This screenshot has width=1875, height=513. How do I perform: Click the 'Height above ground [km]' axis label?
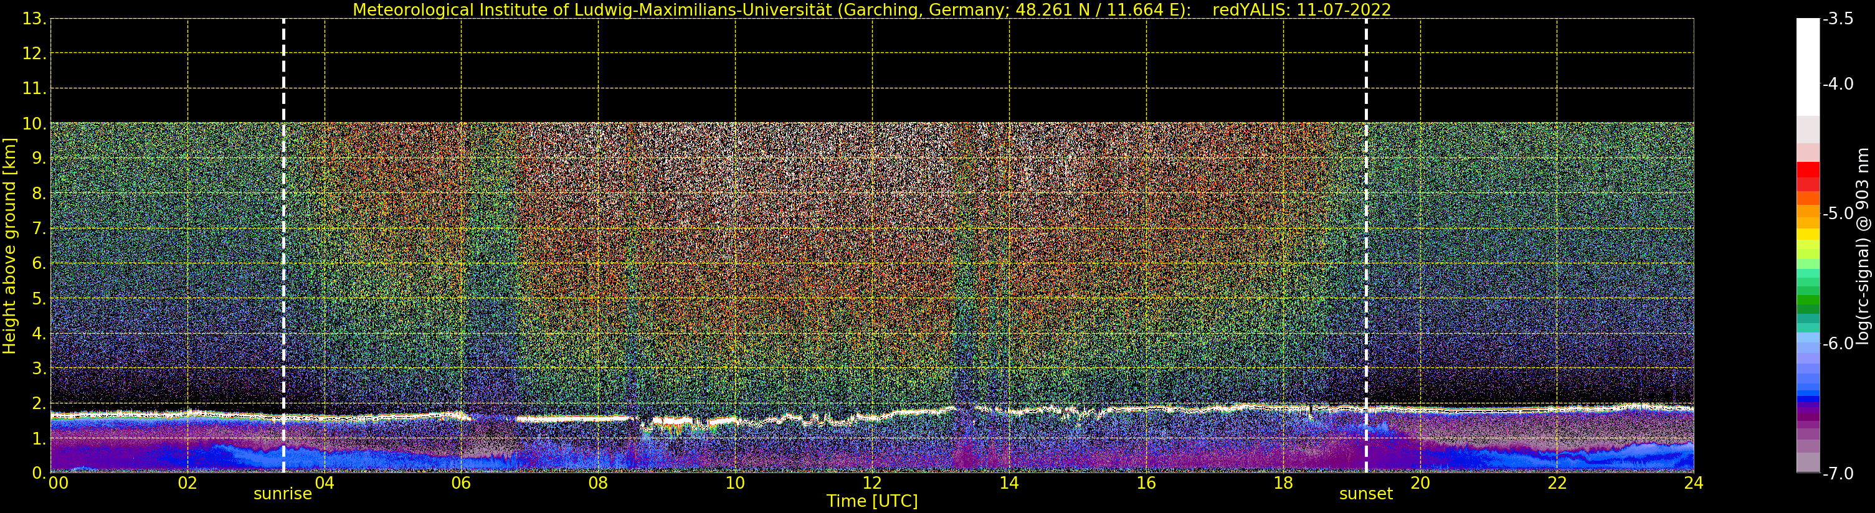coord(9,246)
